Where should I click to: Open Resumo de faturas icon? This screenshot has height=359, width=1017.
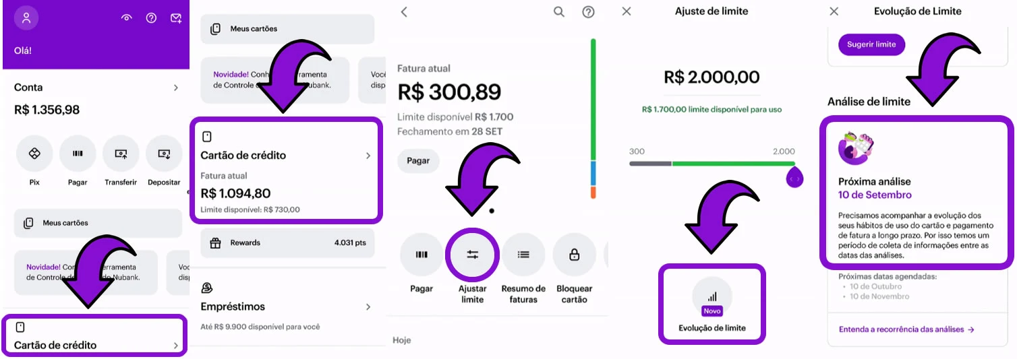click(x=523, y=255)
